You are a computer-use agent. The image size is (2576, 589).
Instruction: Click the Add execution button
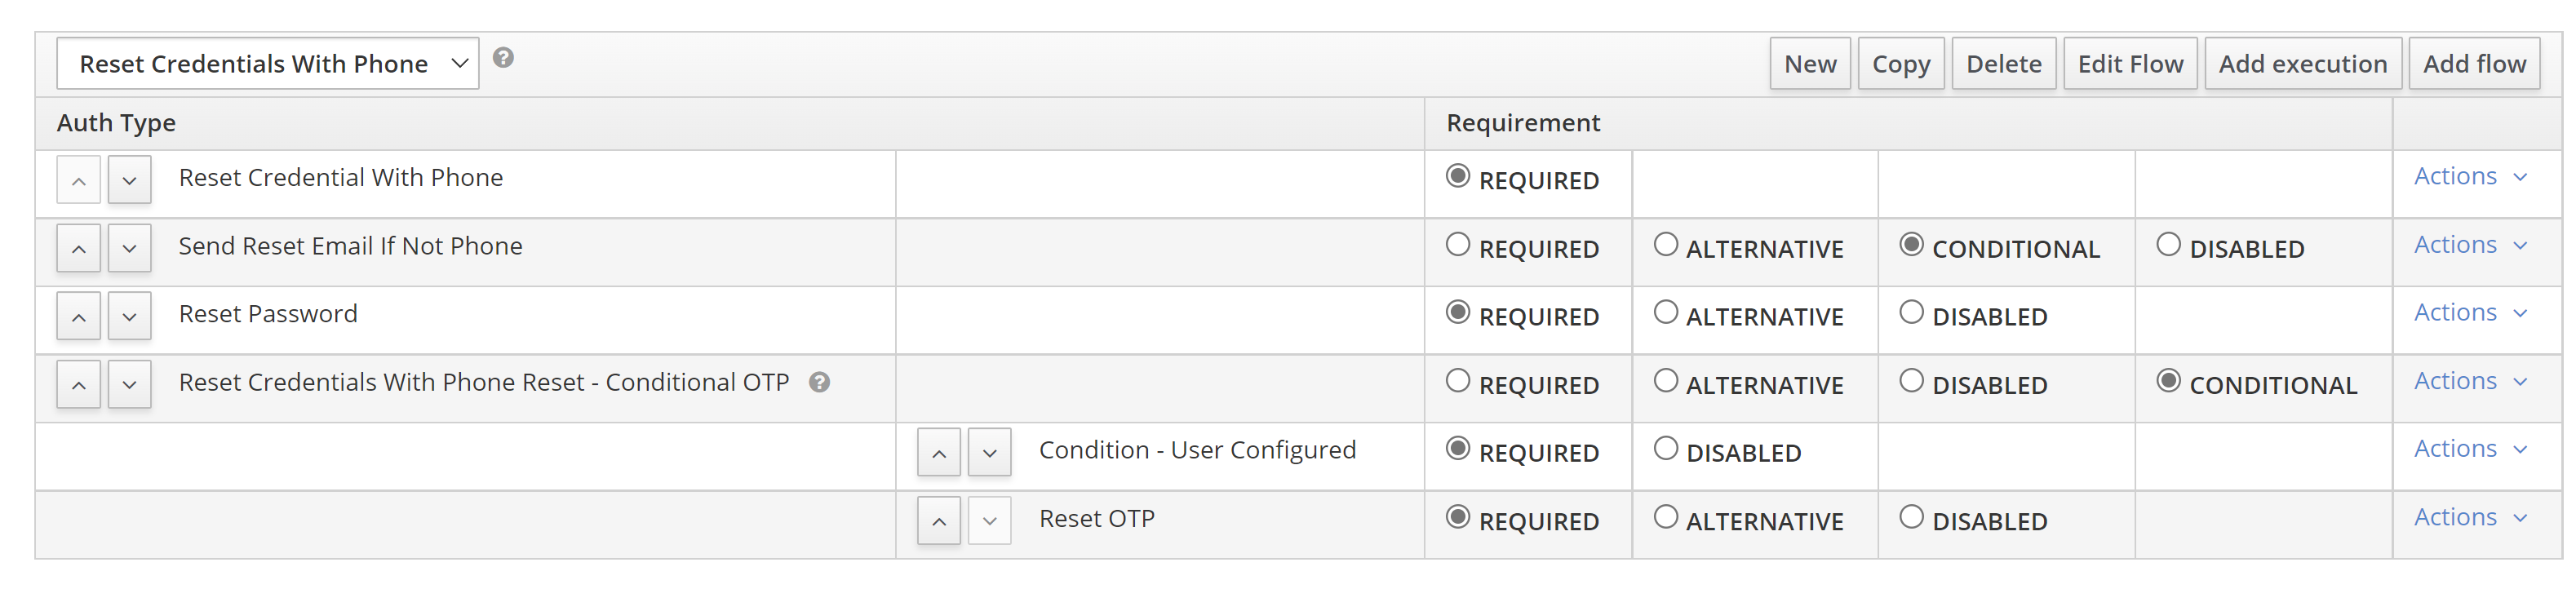click(x=2302, y=64)
